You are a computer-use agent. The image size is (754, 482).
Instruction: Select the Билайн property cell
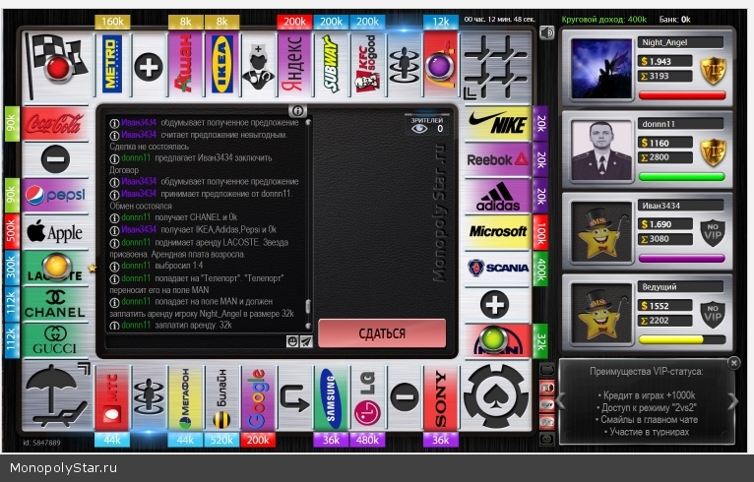tap(222, 398)
